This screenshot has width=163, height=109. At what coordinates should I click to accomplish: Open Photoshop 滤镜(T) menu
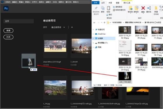click(48, 2)
